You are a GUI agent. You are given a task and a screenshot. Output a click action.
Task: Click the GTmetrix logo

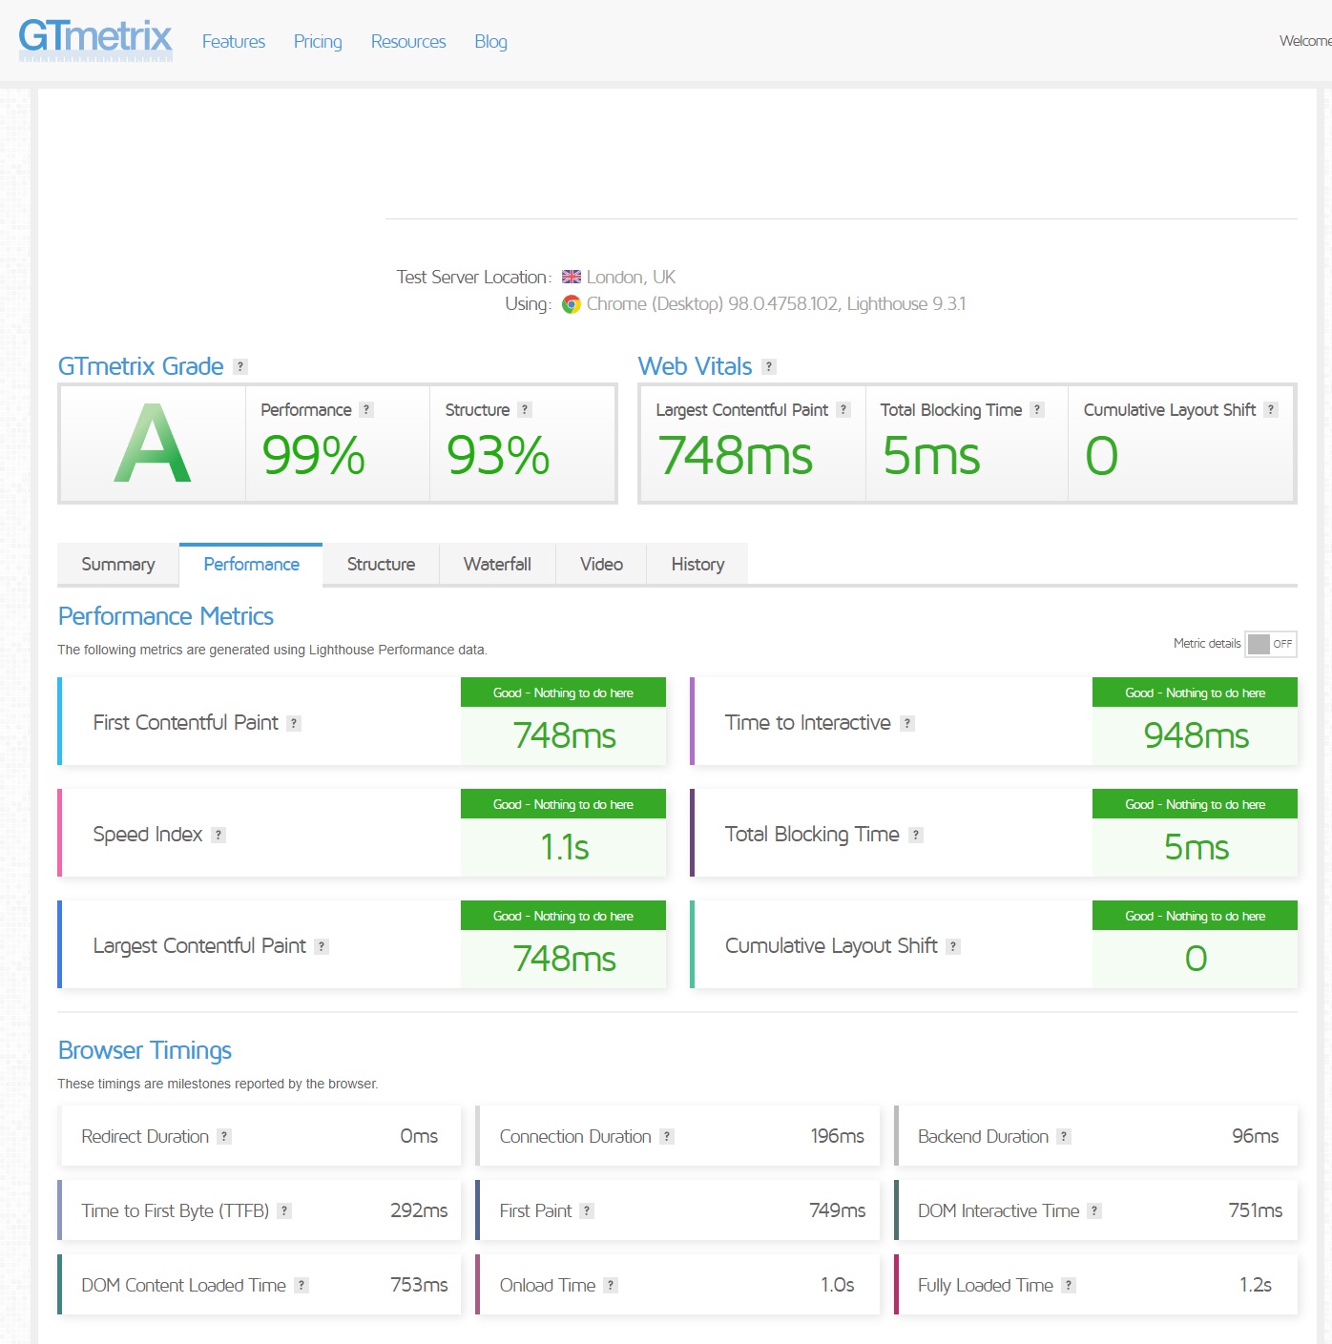(95, 40)
